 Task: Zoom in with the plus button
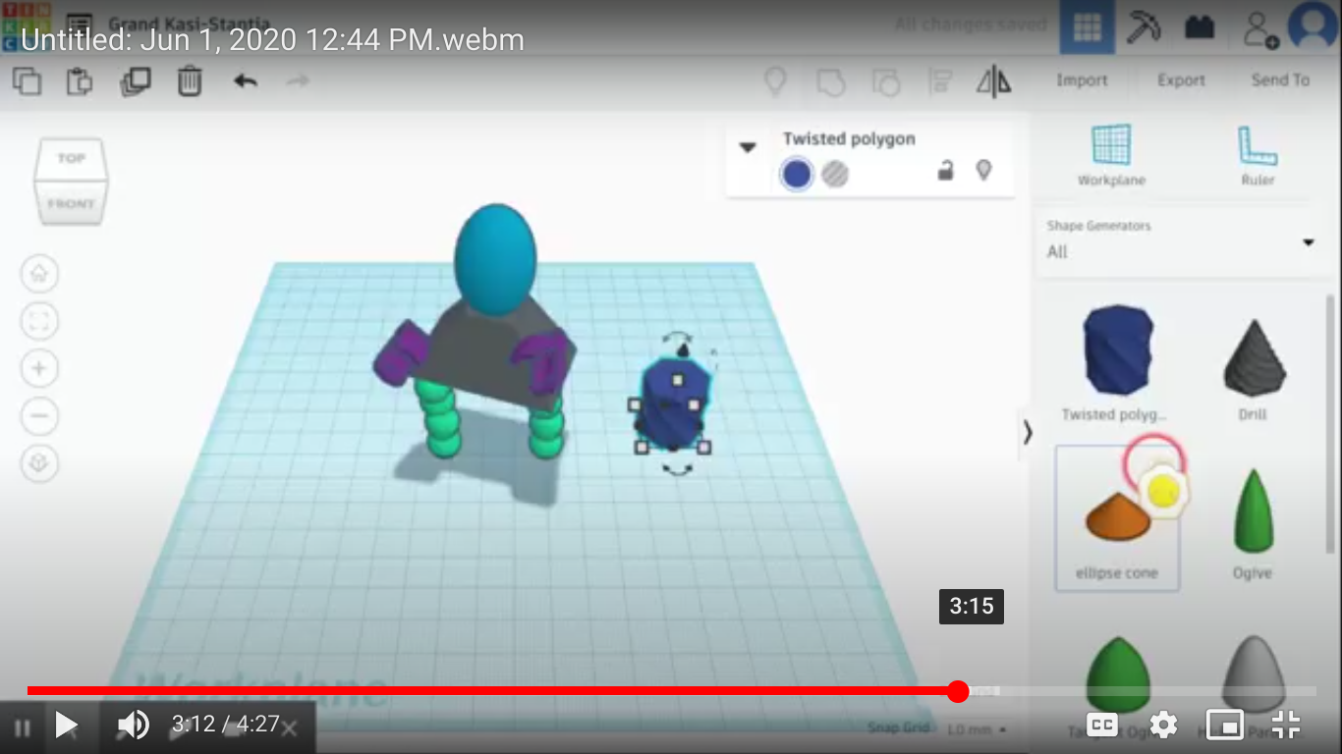coord(39,368)
